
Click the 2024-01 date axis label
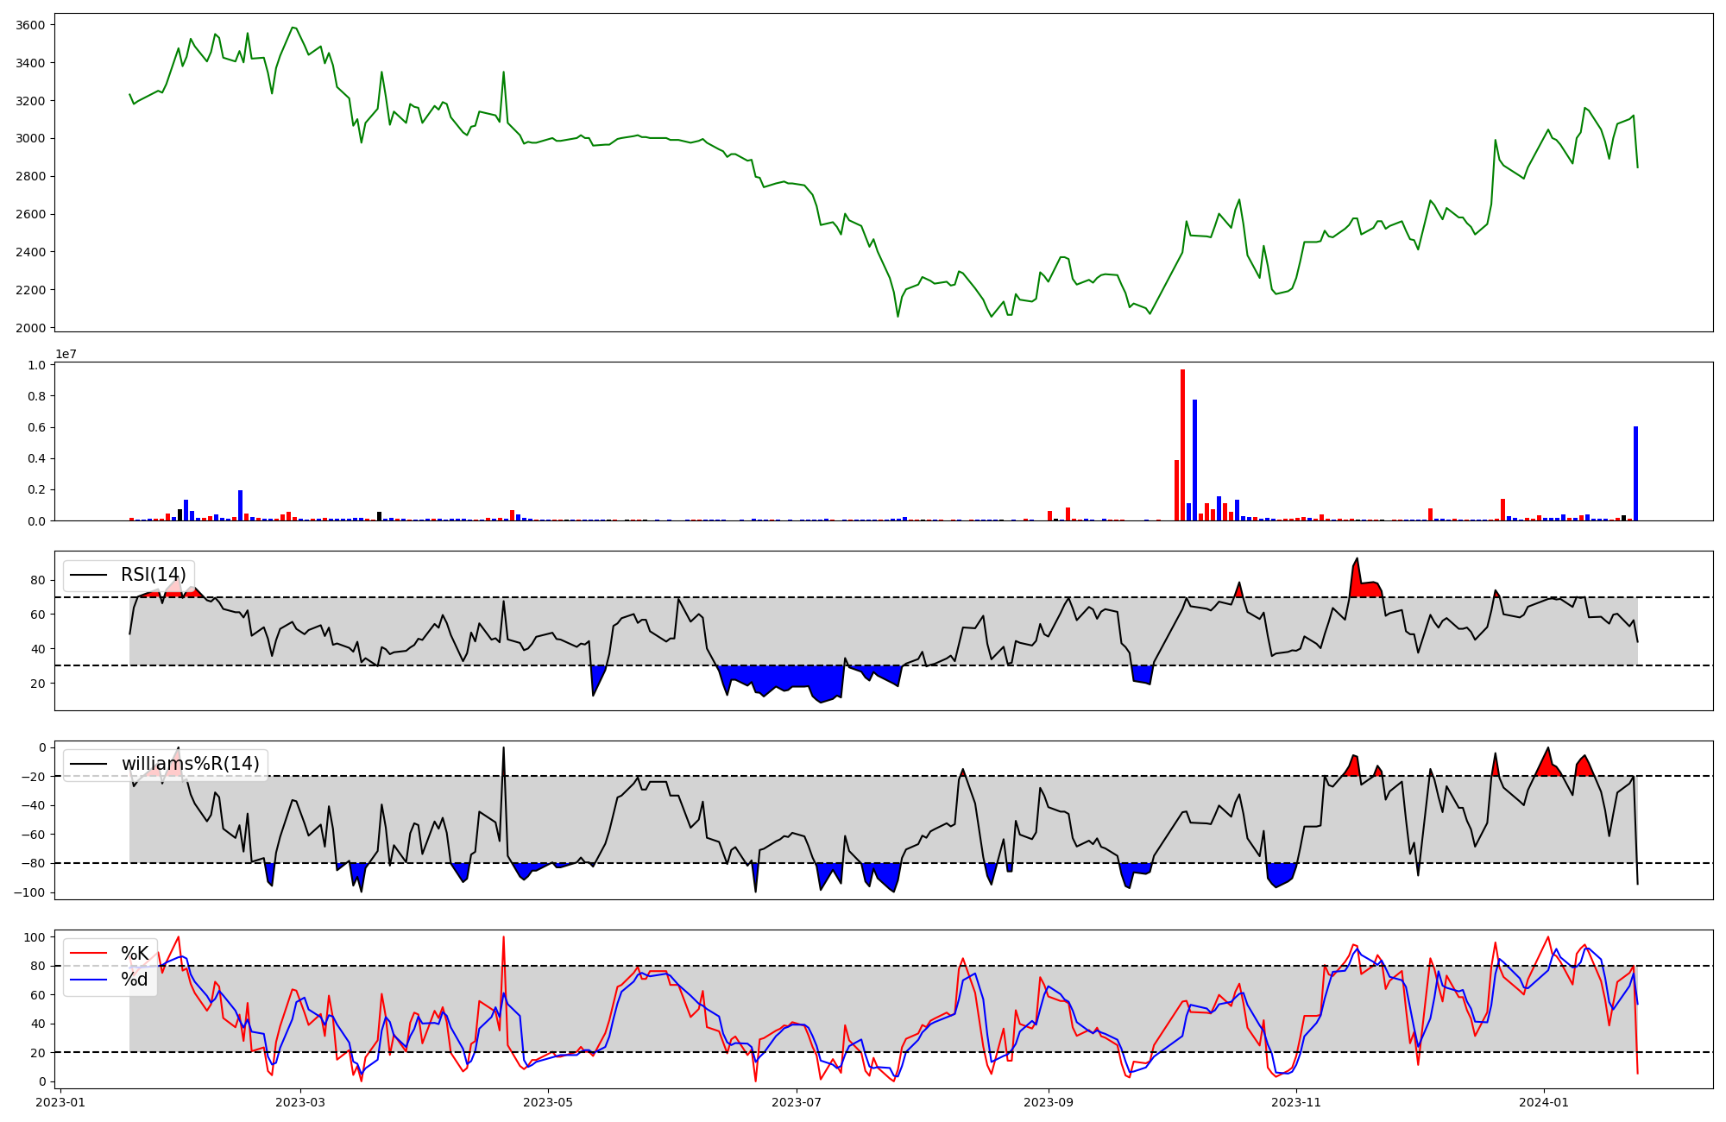[x=1543, y=1102]
